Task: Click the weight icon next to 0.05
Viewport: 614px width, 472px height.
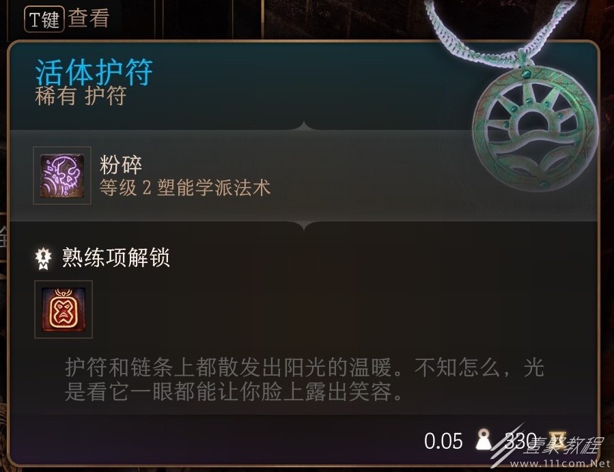Action: (x=484, y=439)
